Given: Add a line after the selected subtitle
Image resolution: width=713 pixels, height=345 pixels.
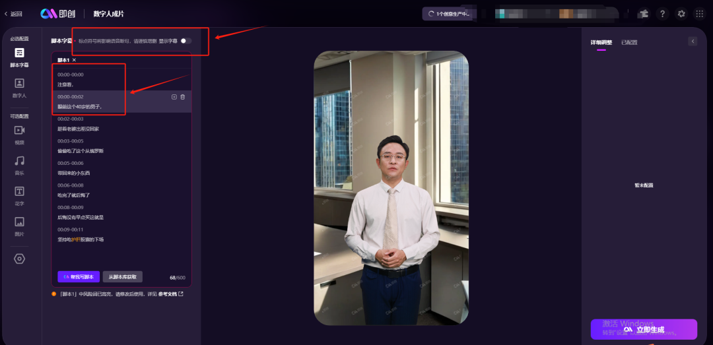Looking at the screenshot, I should coord(174,97).
